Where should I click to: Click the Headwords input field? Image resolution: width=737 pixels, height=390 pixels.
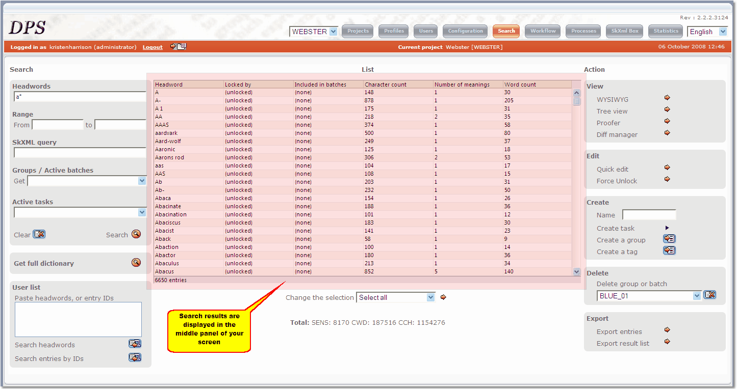tap(80, 97)
